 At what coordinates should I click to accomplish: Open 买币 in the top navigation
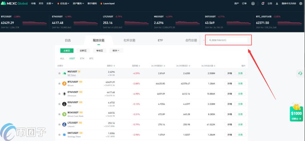[x=41, y=3]
